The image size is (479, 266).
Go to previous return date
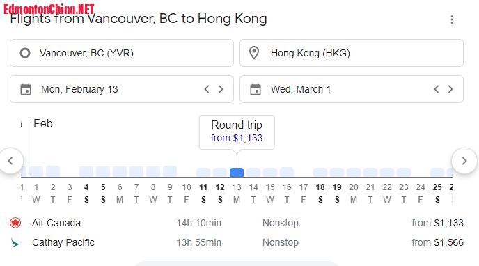tap(437, 89)
